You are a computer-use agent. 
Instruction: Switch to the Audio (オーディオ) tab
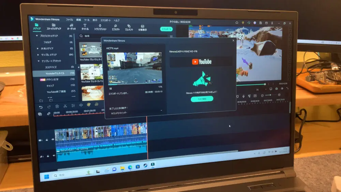(71, 27)
